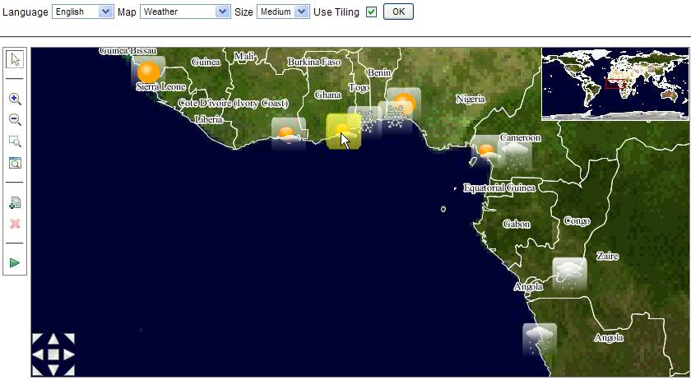Click the world overview minimap
The width and height of the screenshot is (691, 380).
614,83
